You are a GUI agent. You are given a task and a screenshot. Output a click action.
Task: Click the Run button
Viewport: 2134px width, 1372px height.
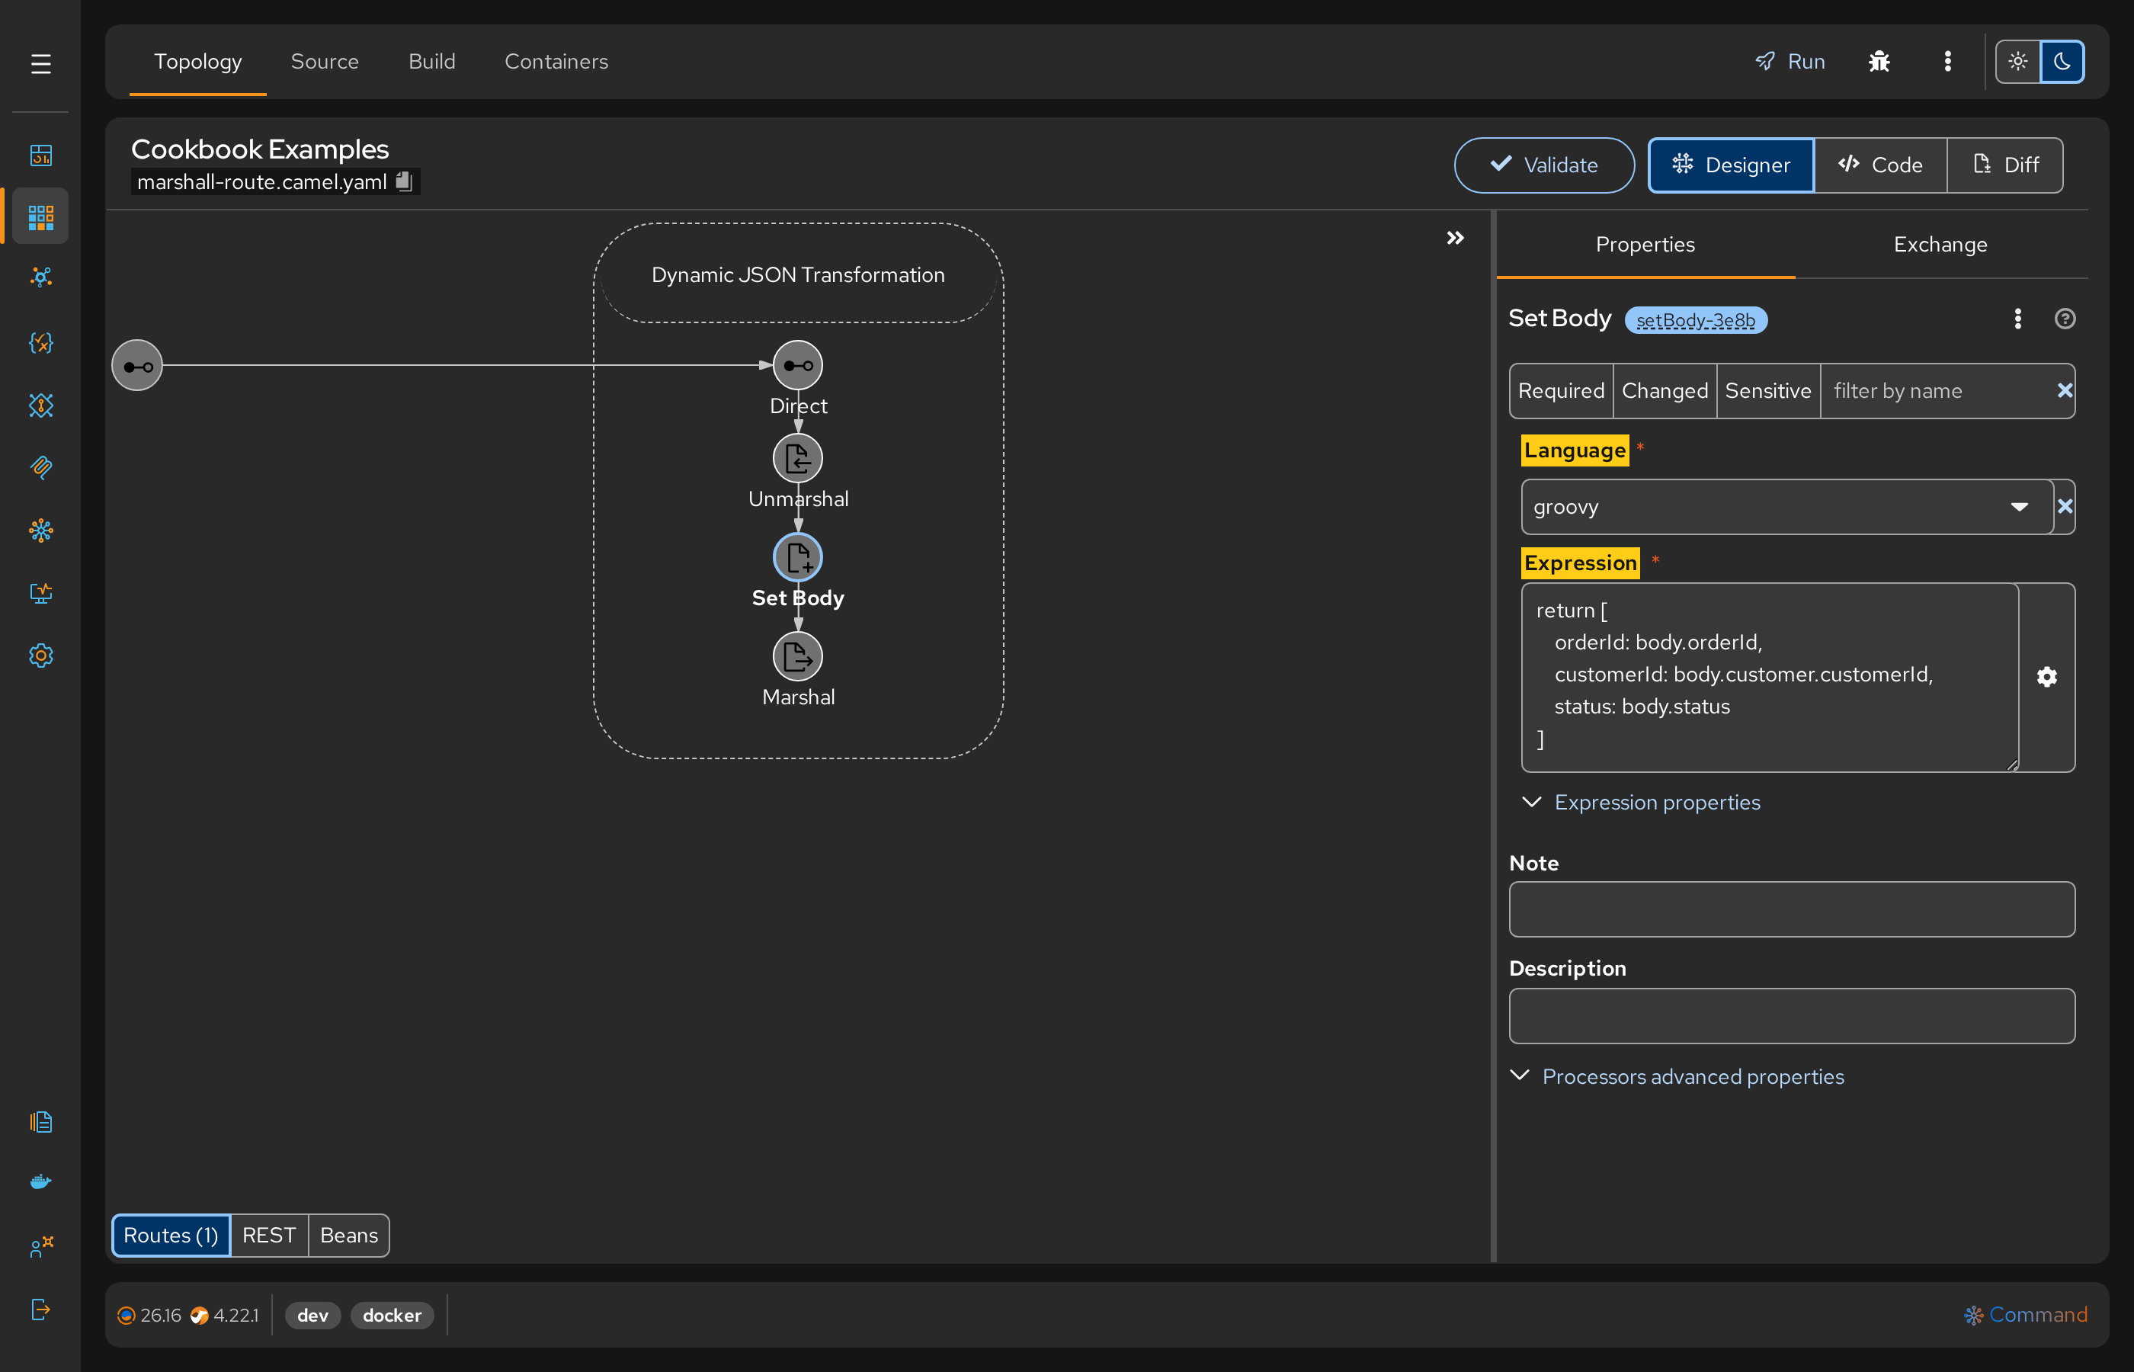pos(1790,62)
